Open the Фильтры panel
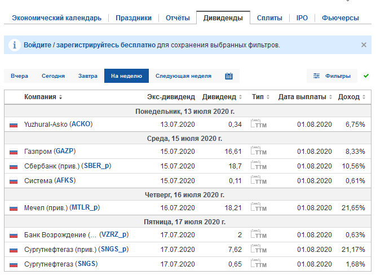 click(x=332, y=76)
